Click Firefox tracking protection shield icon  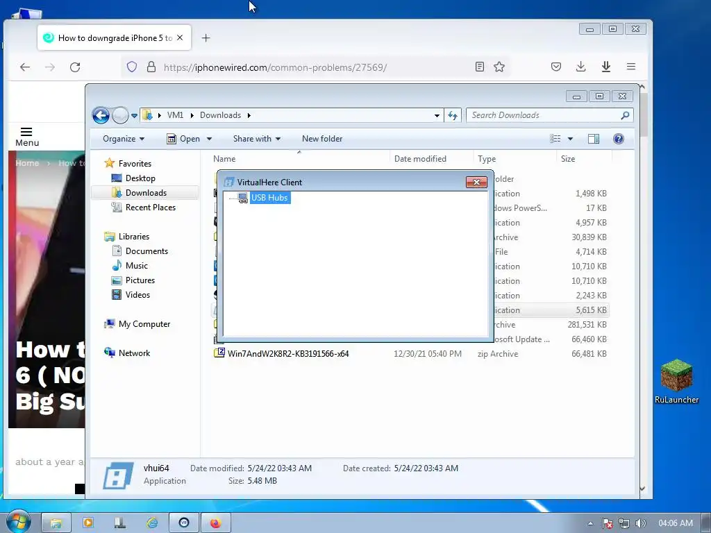(131, 67)
